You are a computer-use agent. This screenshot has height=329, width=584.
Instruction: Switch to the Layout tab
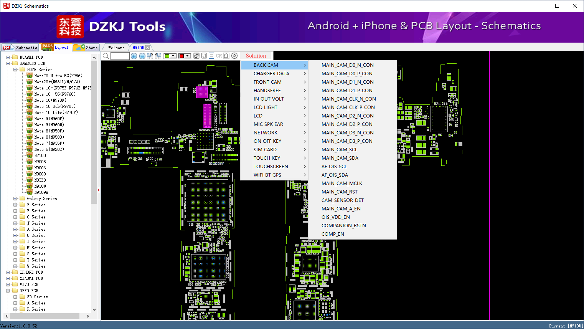click(x=56, y=47)
